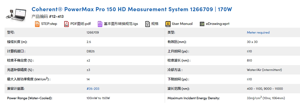Screen dimensions: 300x103
Task: Click the DB25 interface value
Action: point(91,51)
